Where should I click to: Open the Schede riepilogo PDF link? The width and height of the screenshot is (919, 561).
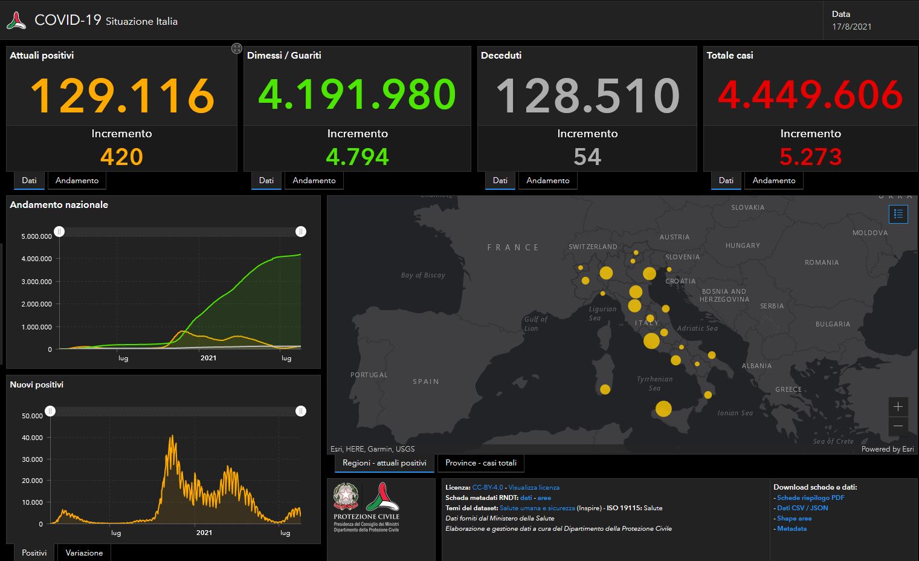[811, 498]
